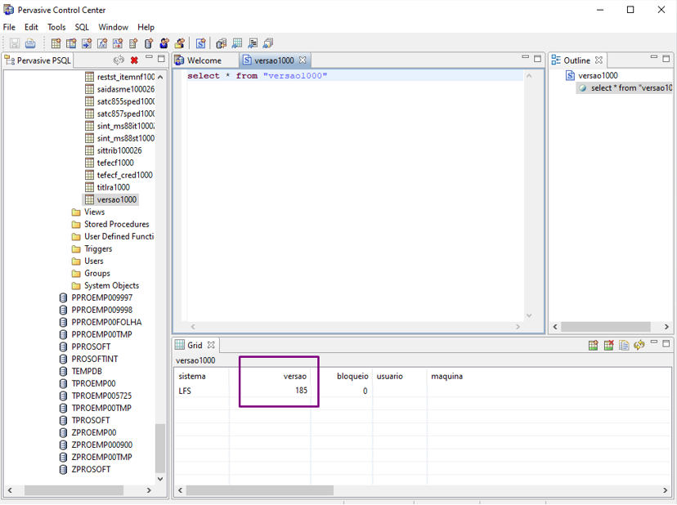
Task: Select the ZPROSOFT database node
Action: pyautogui.click(x=85, y=469)
